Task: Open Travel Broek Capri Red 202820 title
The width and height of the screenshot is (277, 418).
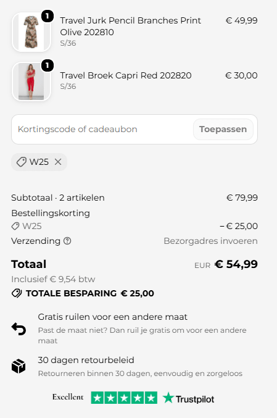Action: (x=126, y=75)
